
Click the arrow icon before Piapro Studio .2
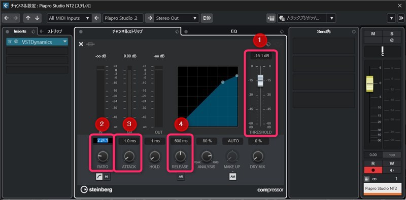point(97,18)
